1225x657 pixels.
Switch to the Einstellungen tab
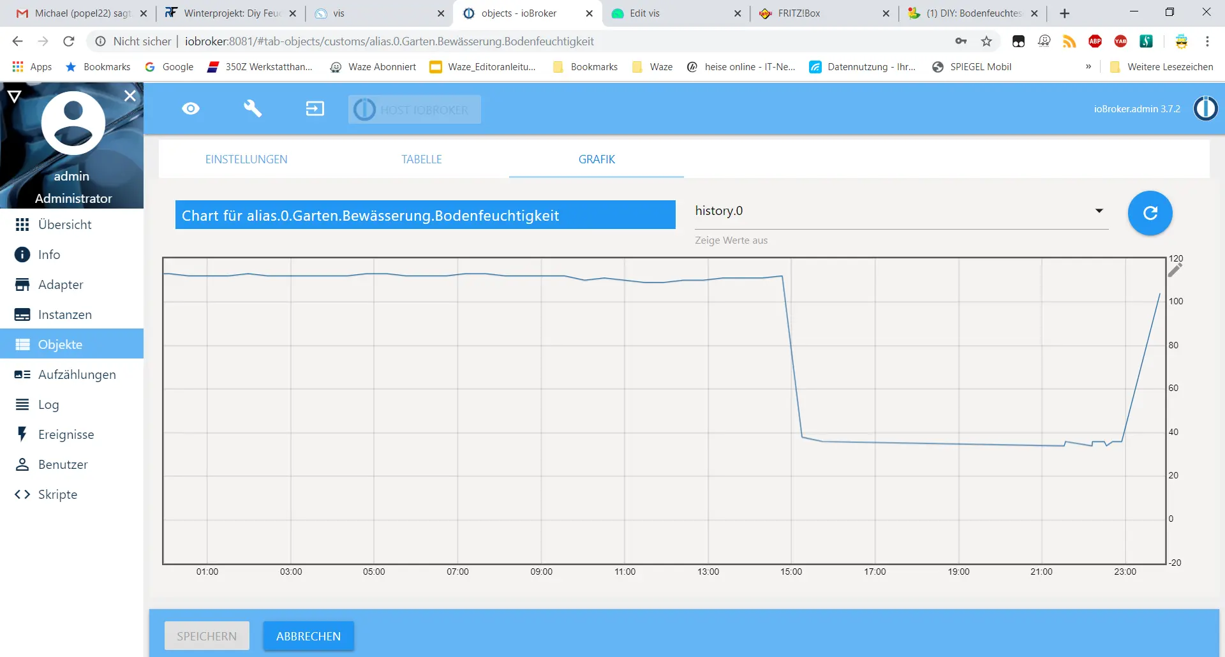pos(246,159)
